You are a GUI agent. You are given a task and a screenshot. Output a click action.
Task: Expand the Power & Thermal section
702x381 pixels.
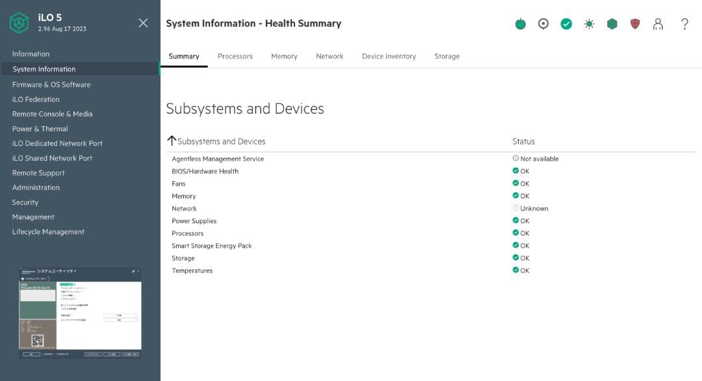[41, 128]
